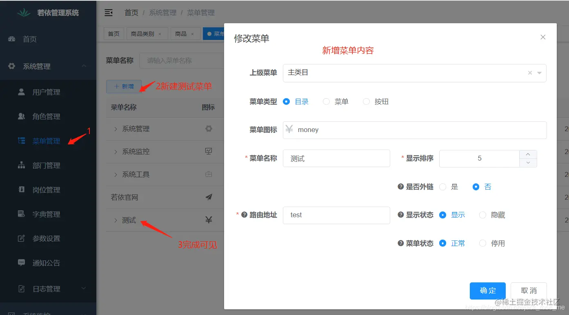Click the 确定 button to confirm
569x315 pixels.
click(x=487, y=291)
